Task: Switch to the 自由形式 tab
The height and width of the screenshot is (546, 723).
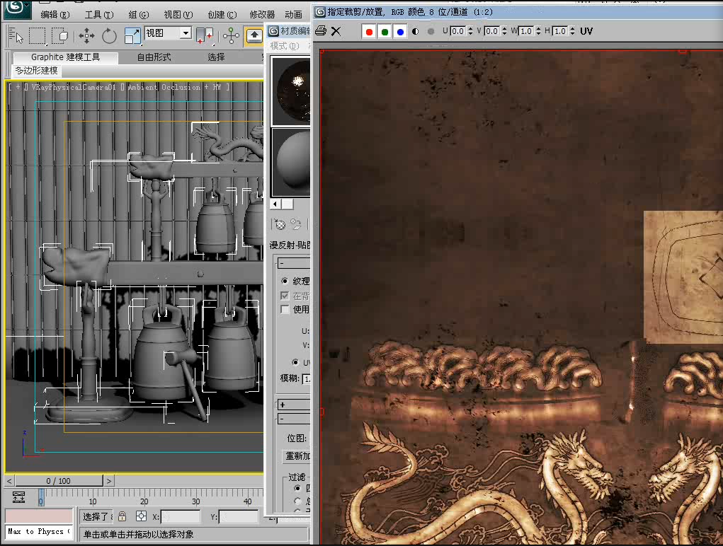Action: 154,57
